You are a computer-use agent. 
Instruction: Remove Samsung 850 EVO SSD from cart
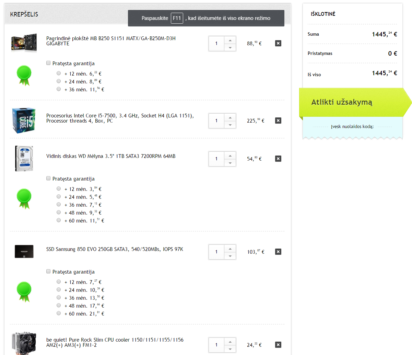278,252
